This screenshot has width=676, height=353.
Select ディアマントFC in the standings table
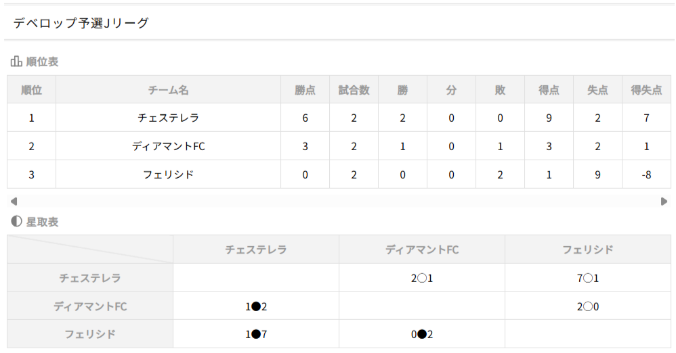point(168,146)
